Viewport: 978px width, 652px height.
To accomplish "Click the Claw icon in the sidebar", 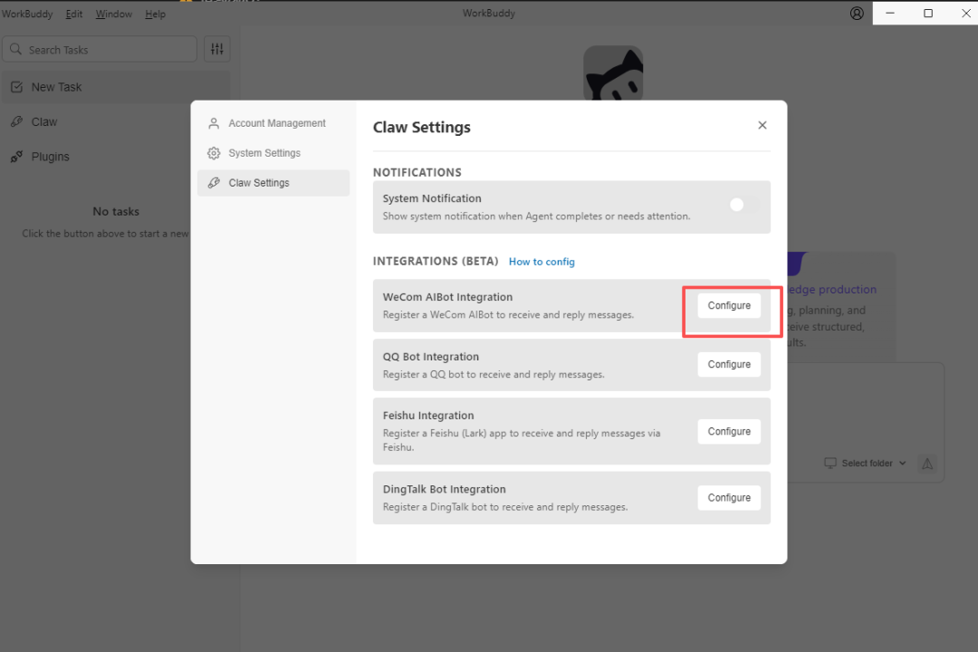I will 17,121.
